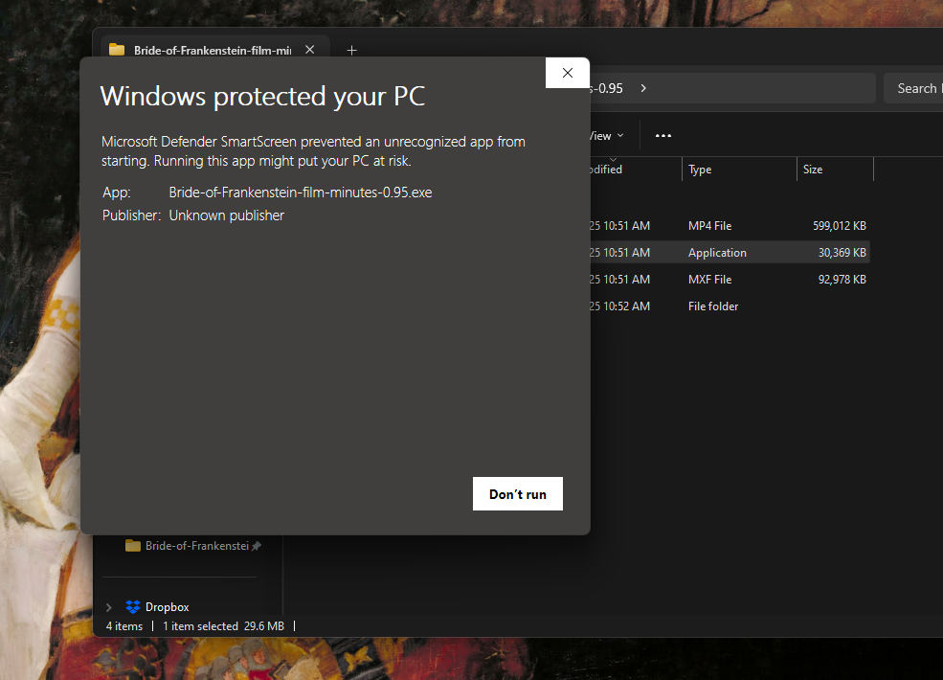Select the MXF File row

pos(730,280)
